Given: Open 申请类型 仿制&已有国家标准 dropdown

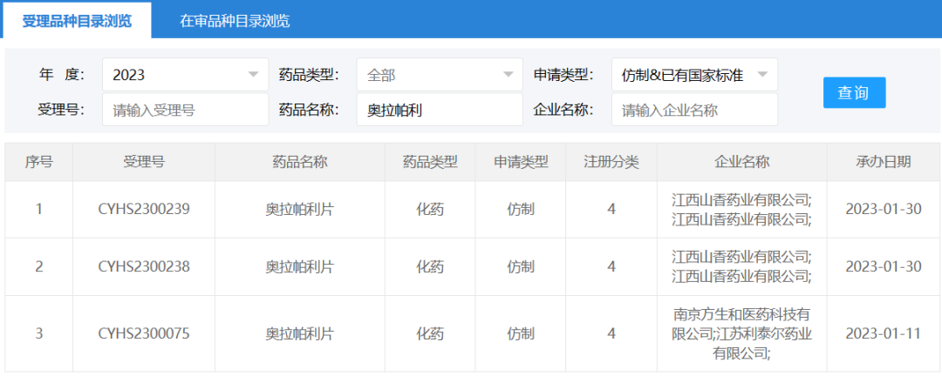Looking at the screenshot, I should tap(694, 74).
